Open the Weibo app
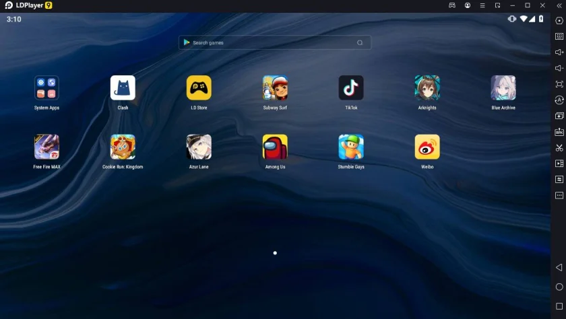The width and height of the screenshot is (566, 319). tap(427, 147)
